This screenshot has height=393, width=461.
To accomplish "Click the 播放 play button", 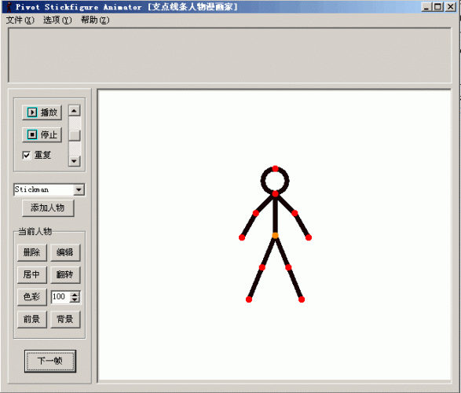I will [42, 112].
